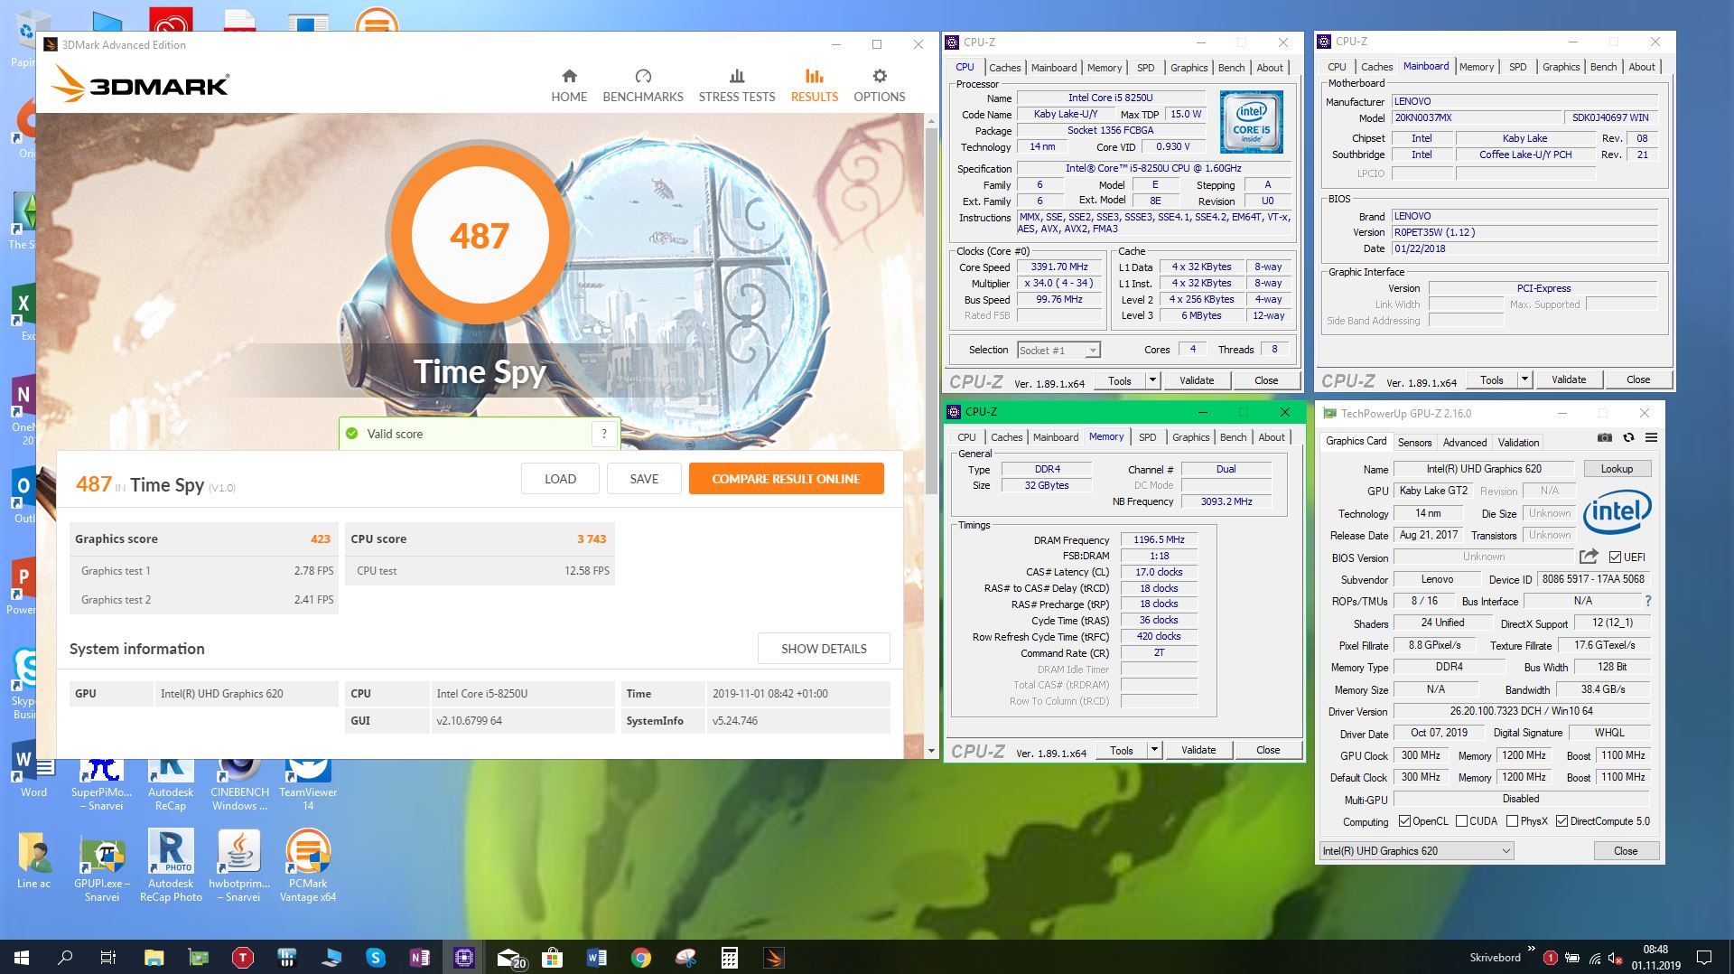This screenshot has height=974, width=1734.
Task: Click the GPU-Z BIOS export share icon
Action: [x=1589, y=557]
